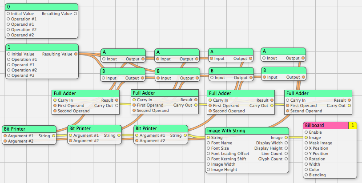
Task: Click the Billboard Color input port
Action: [x=306, y=170]
